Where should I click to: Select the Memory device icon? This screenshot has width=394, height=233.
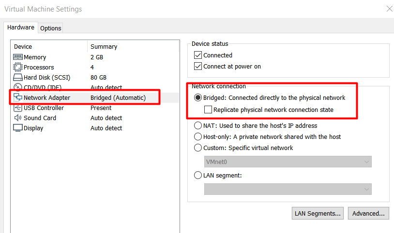pos(17,57)
